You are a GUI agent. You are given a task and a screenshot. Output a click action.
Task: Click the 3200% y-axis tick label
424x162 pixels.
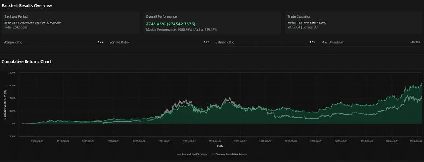click(11, 73)
